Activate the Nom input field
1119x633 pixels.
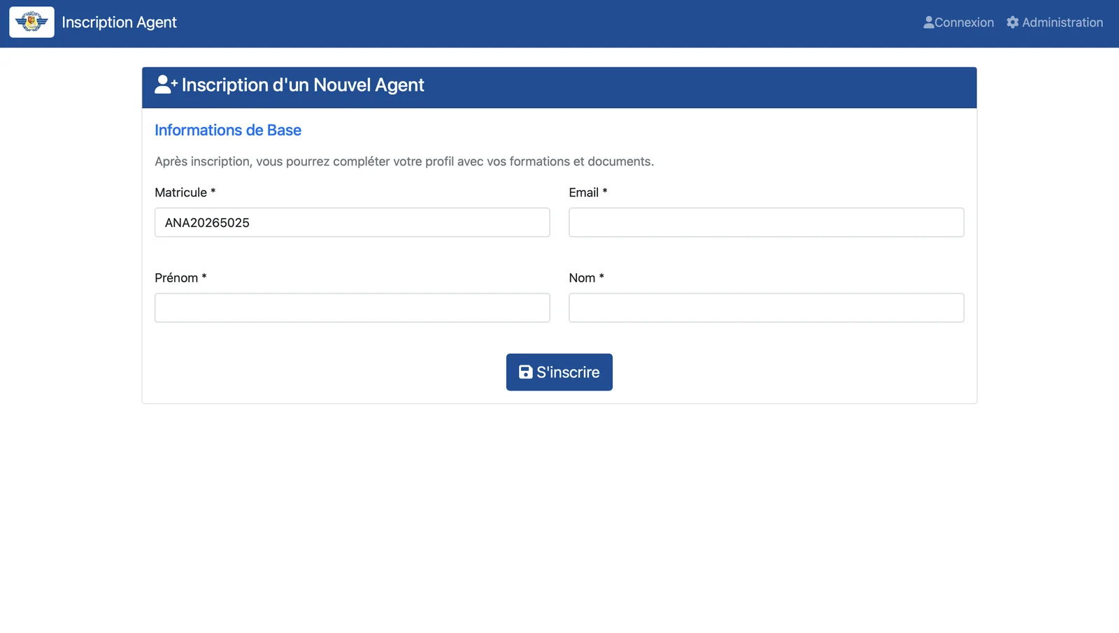click(767, 307)
